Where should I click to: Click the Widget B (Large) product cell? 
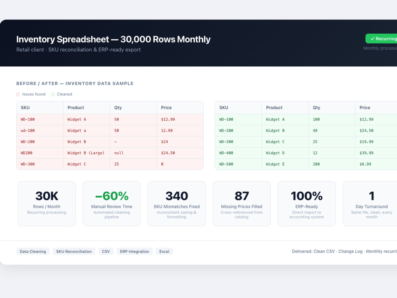click(86, 153)
